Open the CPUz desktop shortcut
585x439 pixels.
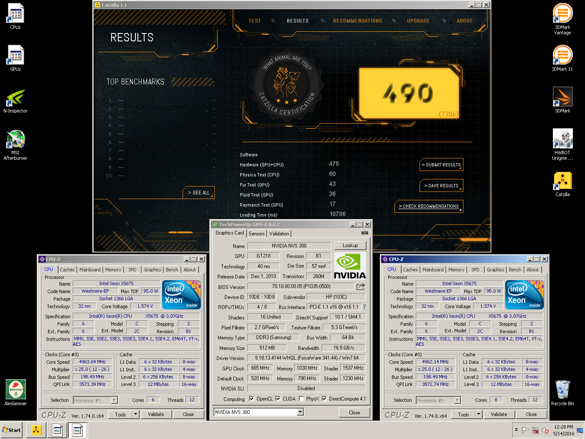click(15, 16)
